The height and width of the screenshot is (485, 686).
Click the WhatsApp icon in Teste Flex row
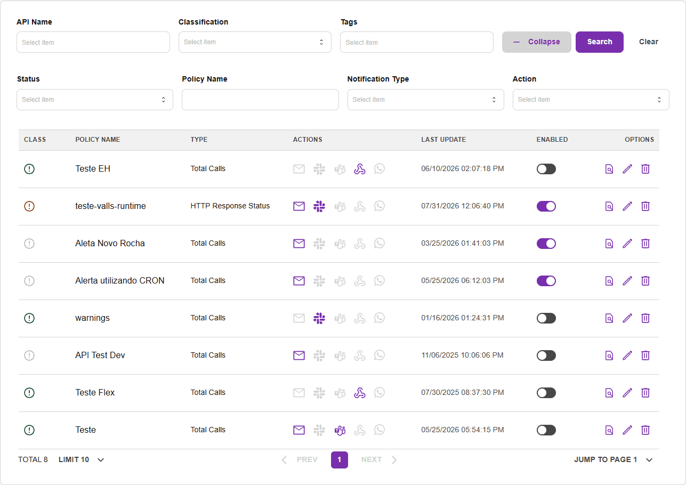point(380,393)
